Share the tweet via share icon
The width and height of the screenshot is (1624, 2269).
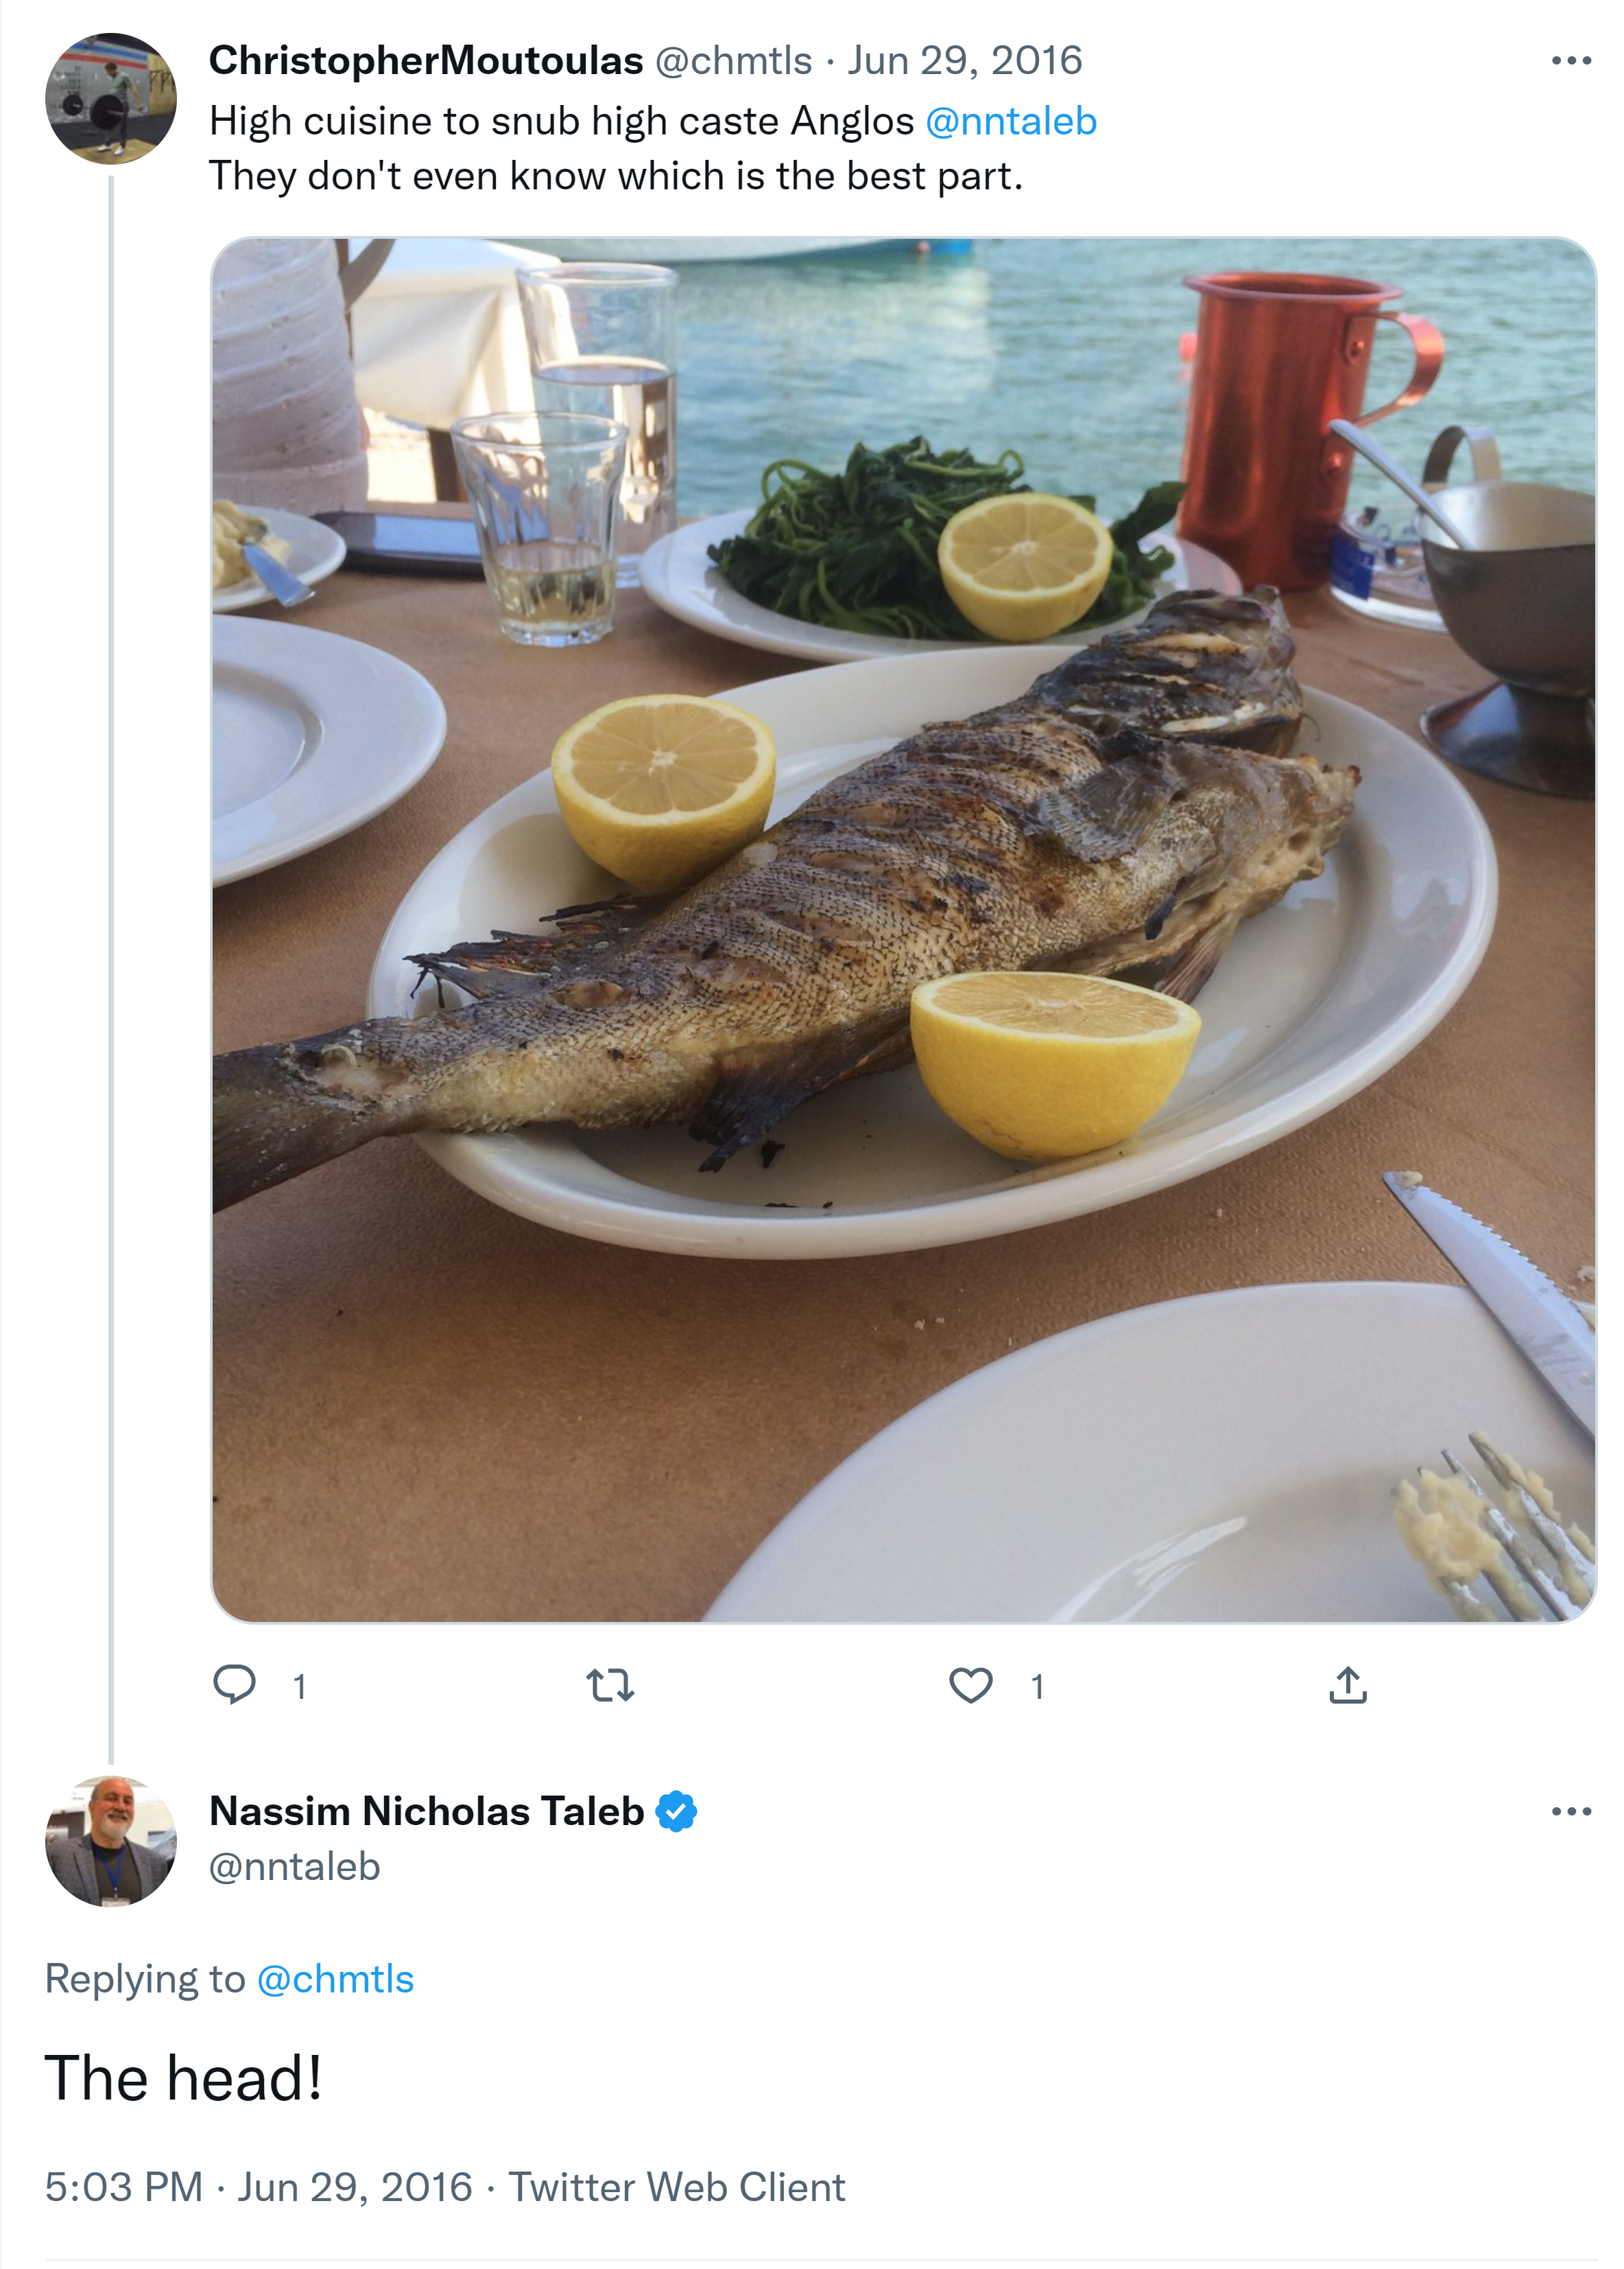click(x=1347, y=1684)
